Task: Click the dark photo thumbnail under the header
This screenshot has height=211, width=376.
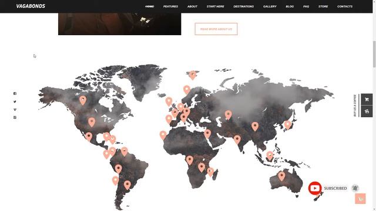Action: pyautogui.click(x=119, y=24)
